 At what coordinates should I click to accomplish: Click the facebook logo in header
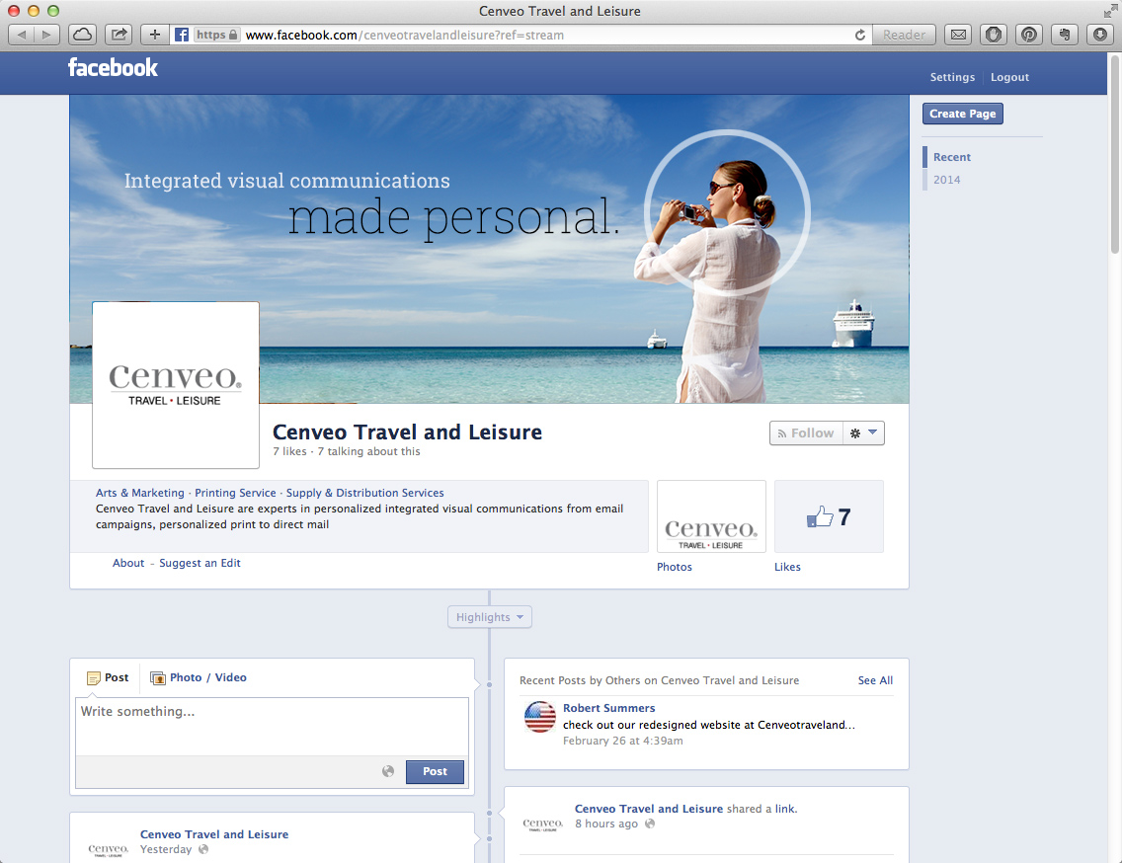point(113,67)
